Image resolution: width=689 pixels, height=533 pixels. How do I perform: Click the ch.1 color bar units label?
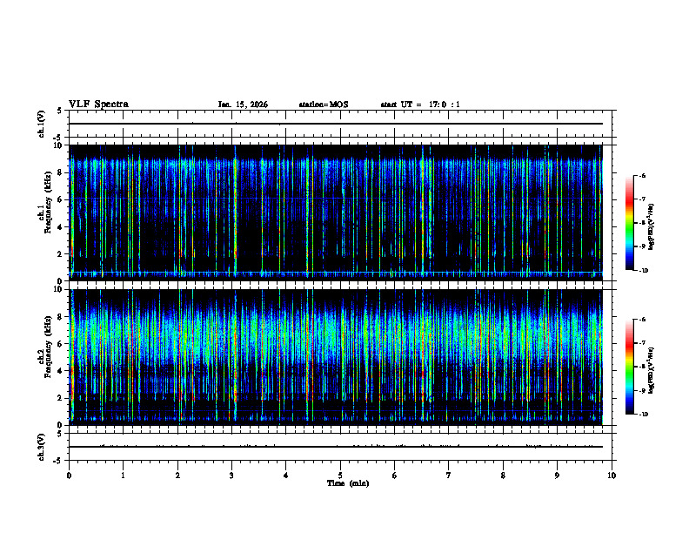click(652, 227)
